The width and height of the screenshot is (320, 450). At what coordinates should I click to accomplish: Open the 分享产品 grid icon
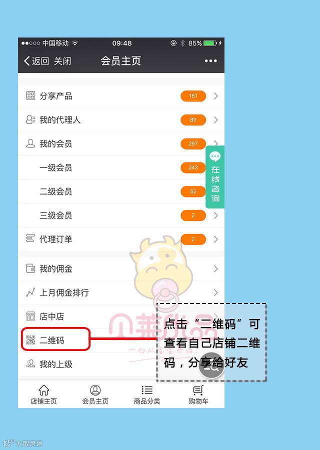(x=30, y=95)
